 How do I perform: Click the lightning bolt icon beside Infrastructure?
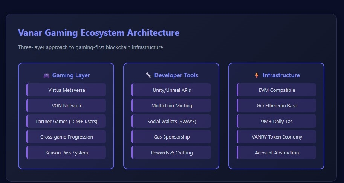click(257, 75)
